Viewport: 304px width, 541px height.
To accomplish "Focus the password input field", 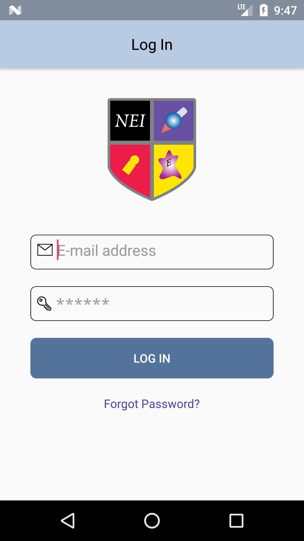I will point(152,303).
